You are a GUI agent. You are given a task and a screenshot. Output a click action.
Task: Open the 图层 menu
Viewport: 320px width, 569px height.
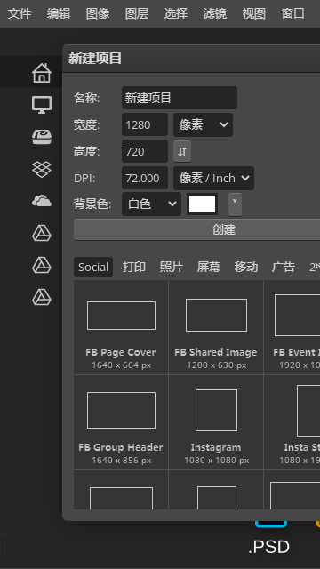[x=137, y=14]
